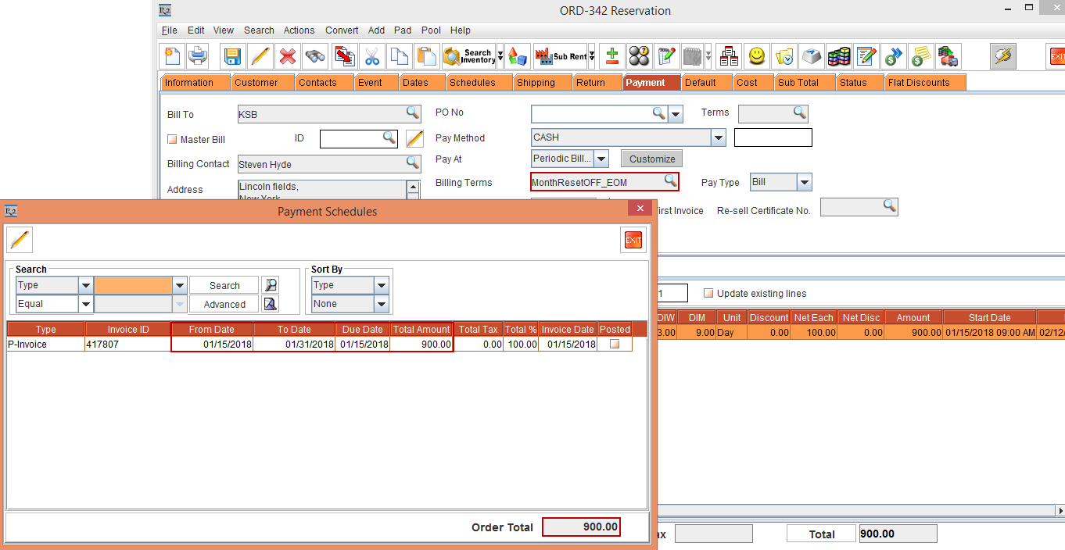Check the Update existing lines box
The width and height of the screenshot is (1065, 550).
[708, 294]
